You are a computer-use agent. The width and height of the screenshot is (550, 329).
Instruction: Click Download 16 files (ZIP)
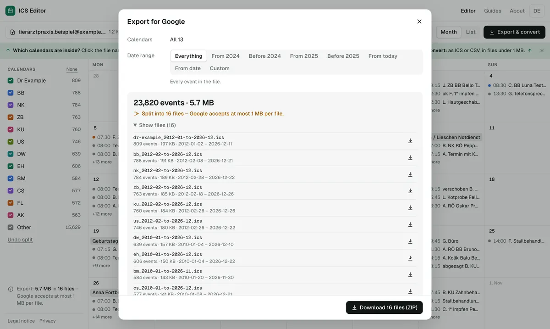[x=384, y=307]
